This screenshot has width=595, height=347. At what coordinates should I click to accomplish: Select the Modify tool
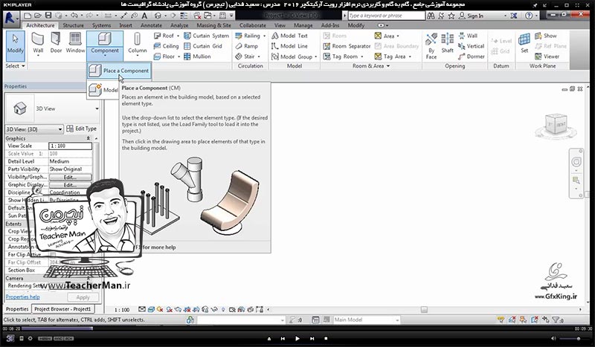(15, 45)
